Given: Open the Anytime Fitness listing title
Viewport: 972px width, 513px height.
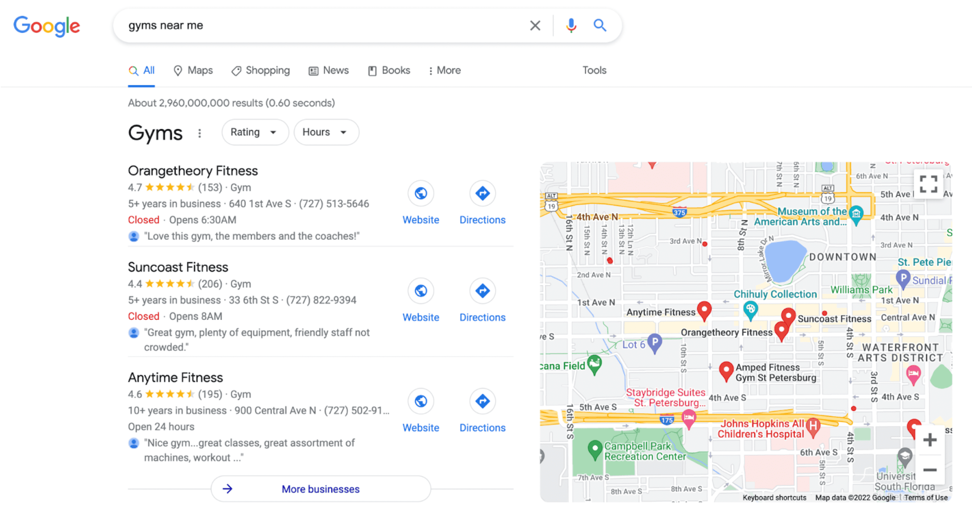Looking at the screenshot, I should coord(175,378).
